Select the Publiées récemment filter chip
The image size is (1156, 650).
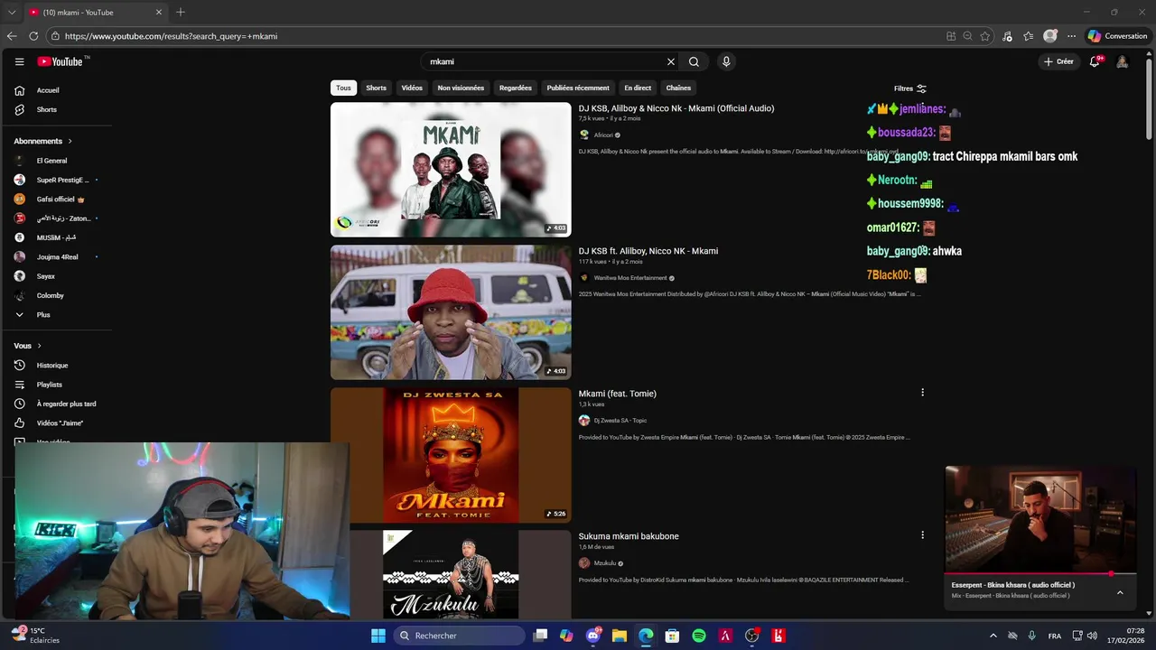[x=578, y=88]
